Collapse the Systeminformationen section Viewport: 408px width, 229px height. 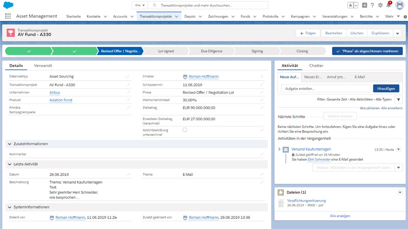pos(10,207)
